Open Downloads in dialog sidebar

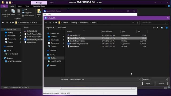coord(55,40)
